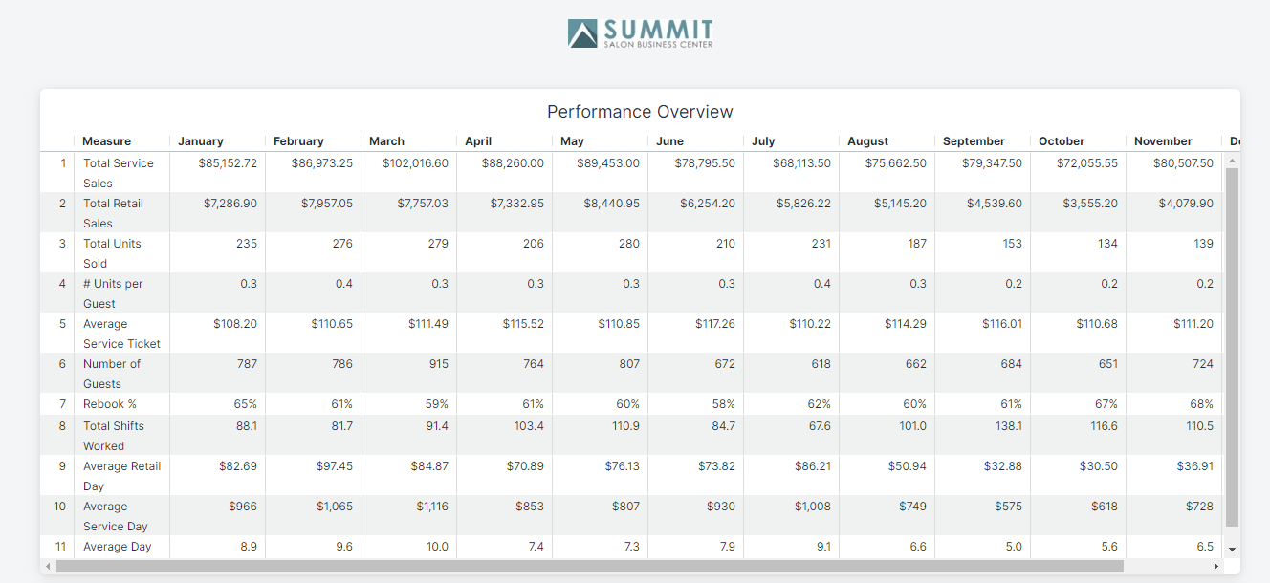The width and height of the screenshot is (1270, 583).
Task: Select the January column header
Action: coord(201,141)
